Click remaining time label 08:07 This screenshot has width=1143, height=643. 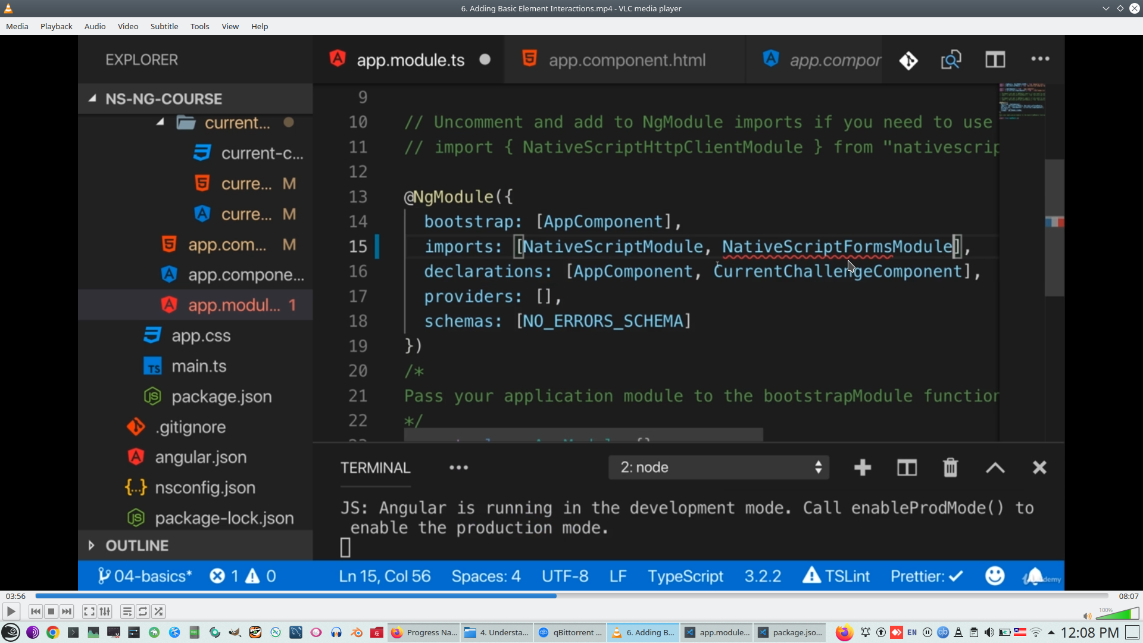(x=1128, y=596)
